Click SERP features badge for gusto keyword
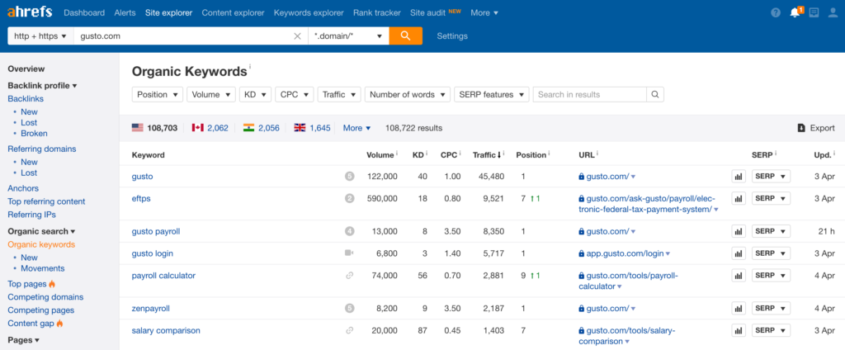Viewport: 845px width, 350px height. pyautogui.click(x=349, y=177)
